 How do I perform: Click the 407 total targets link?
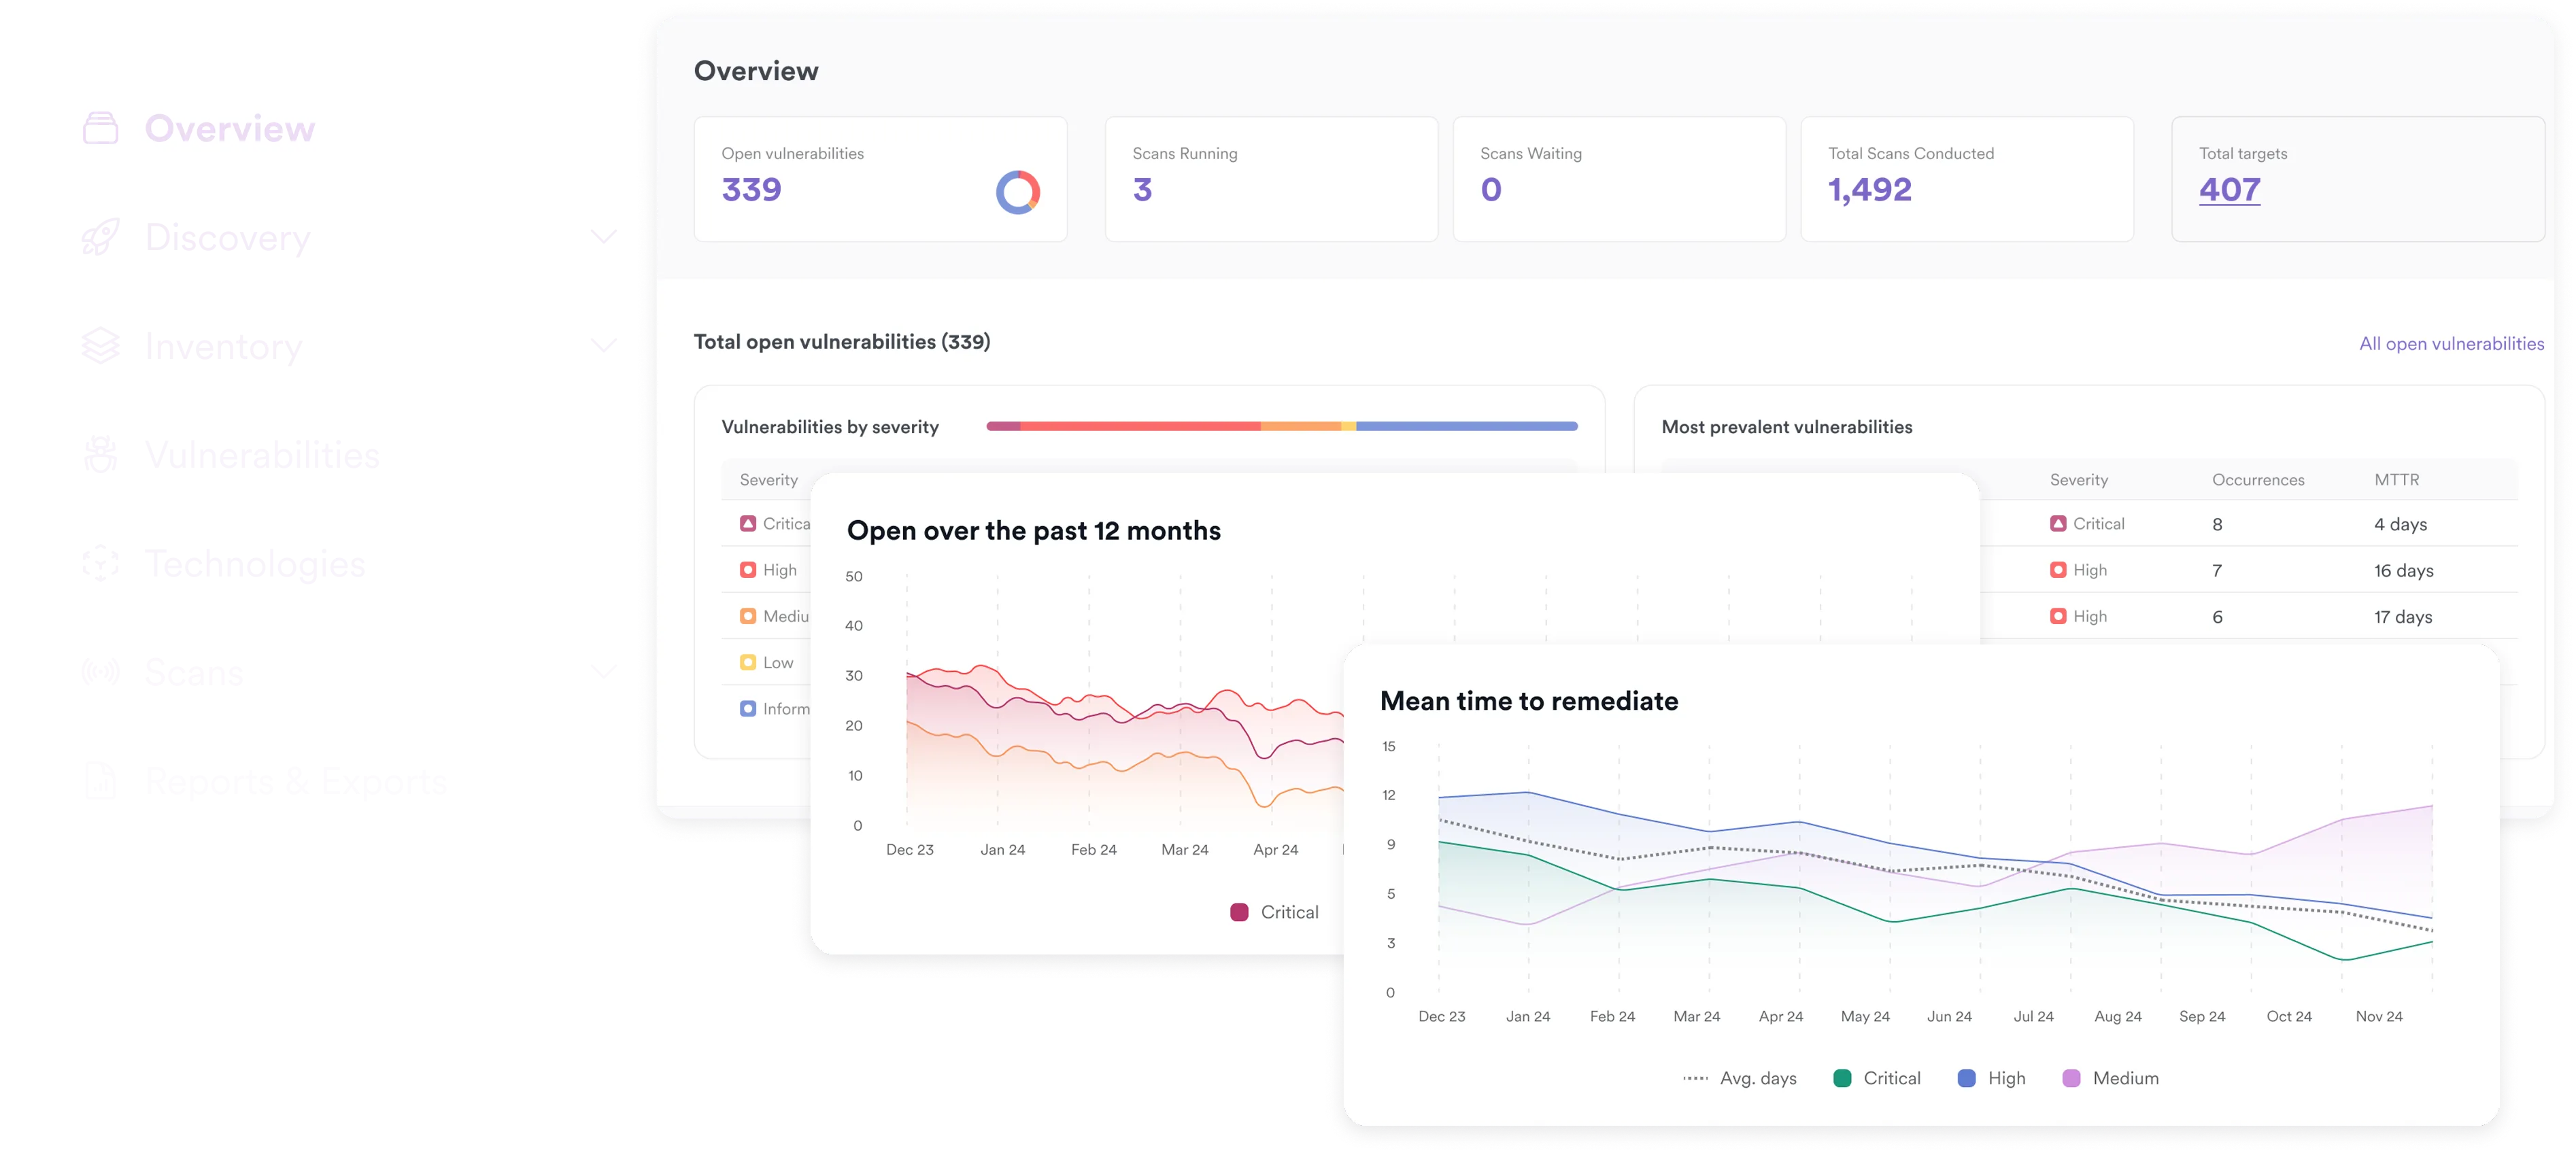(x=2229, y=189)
